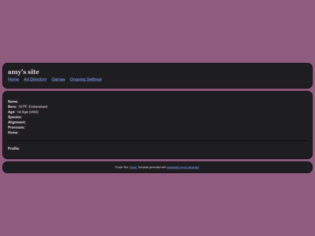Open the Home link in the header navigation
The height and width of the screenshot is (236, 315).
[13, 79]
